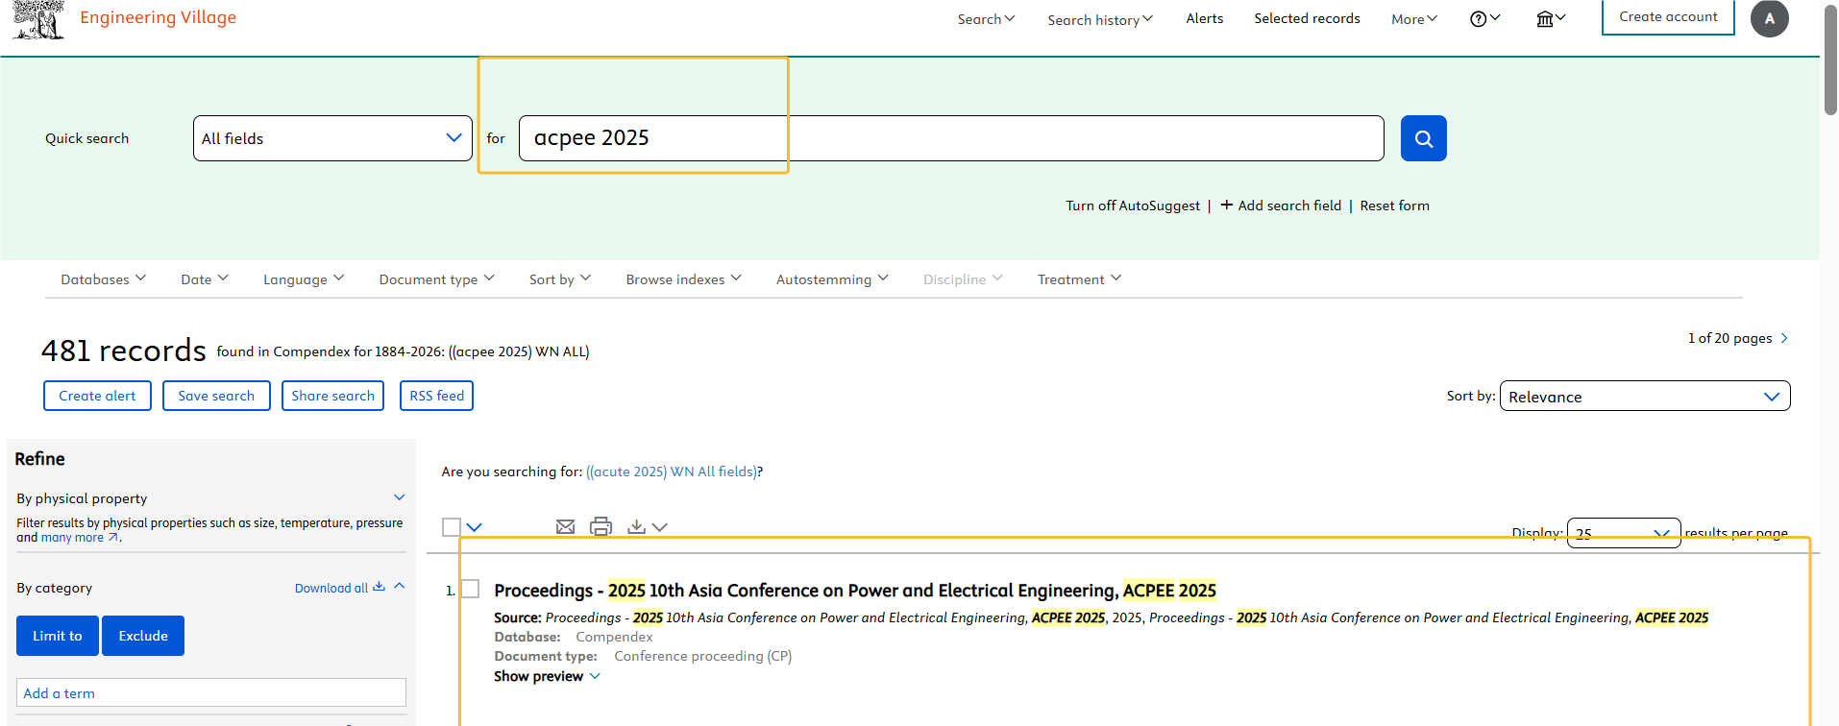
Task: Open the Databases filter menu
Action: [x=103, y=278]
